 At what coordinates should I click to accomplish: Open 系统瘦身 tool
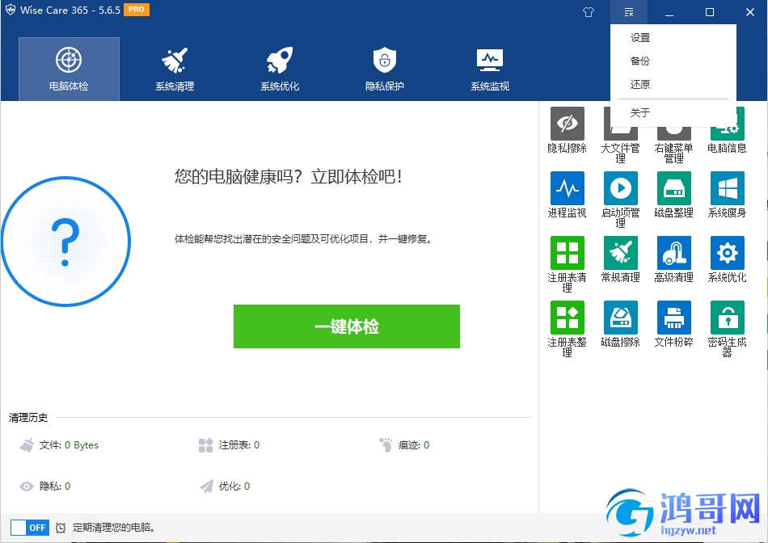[728, 195]
